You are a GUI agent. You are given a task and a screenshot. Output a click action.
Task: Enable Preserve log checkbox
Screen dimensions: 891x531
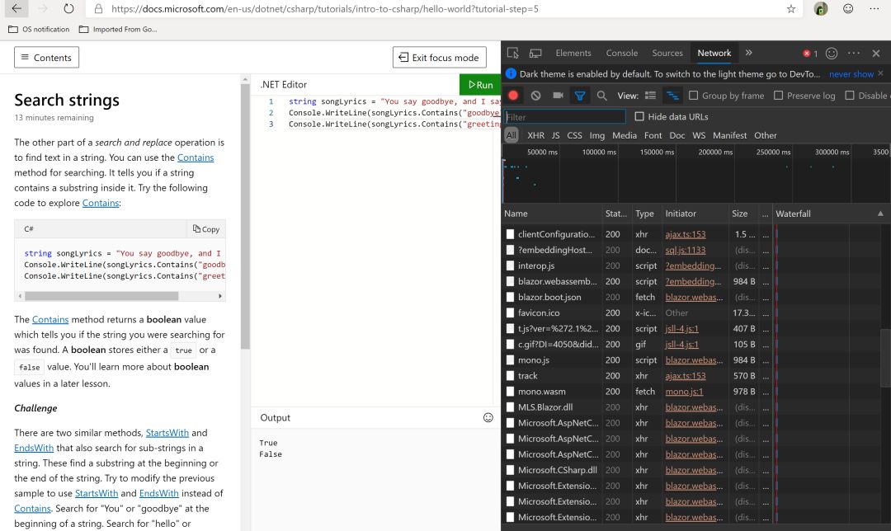pyautogui.click(x=779, y=96)
